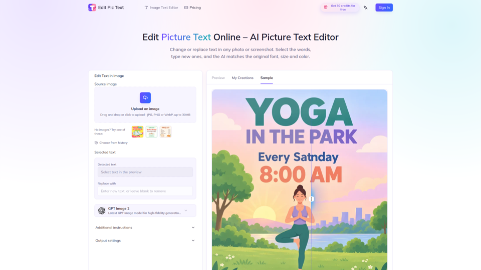481x270 pixels.
Task: Open the GPT Image 2 model dropdown
Action: point(145,210)
